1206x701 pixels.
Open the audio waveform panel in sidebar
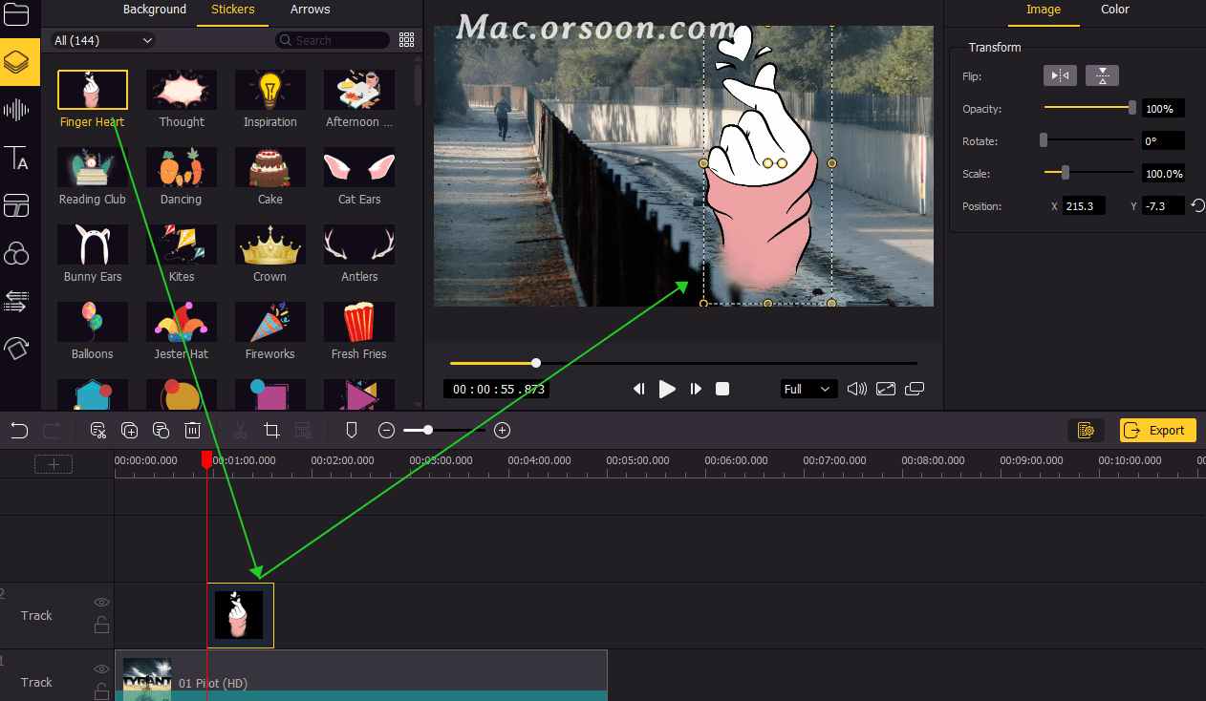click(x=16, y=110)
